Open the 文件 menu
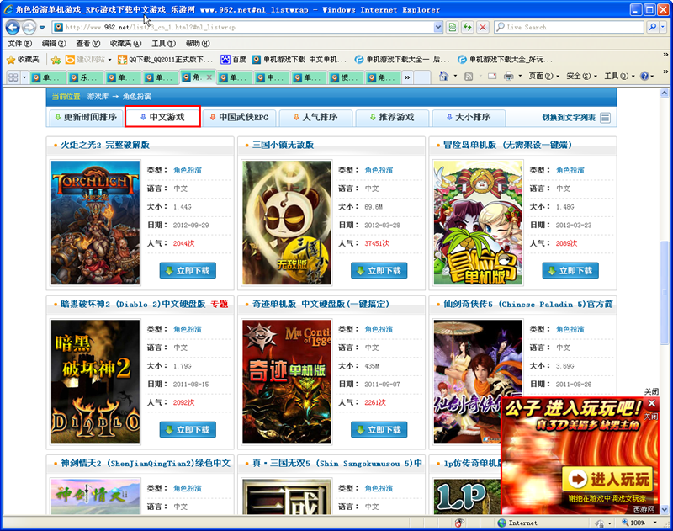 pyautogui.click(x=19, y=44)
